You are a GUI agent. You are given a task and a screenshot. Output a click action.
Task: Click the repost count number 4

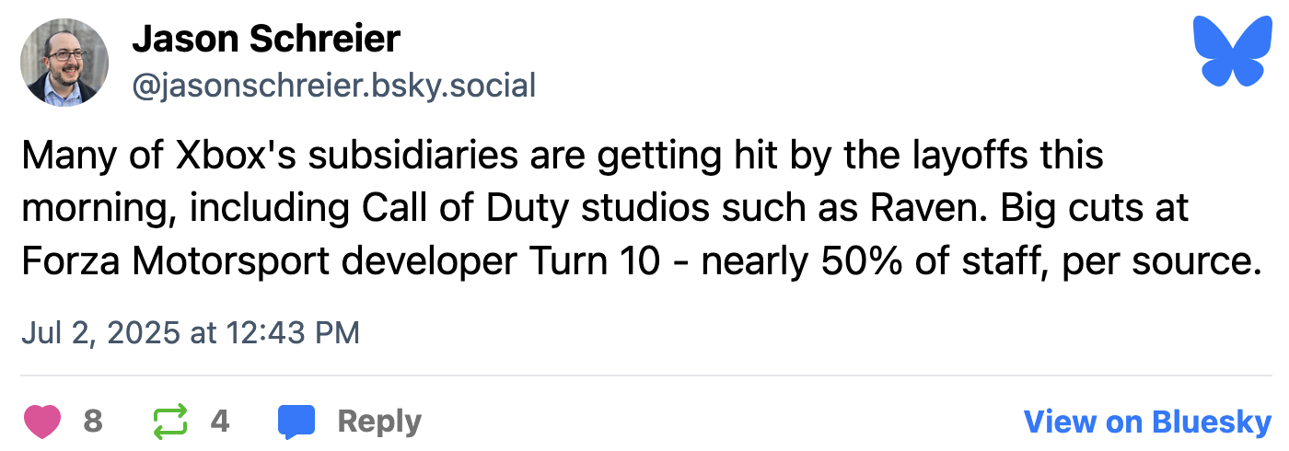tap(219, 422)
